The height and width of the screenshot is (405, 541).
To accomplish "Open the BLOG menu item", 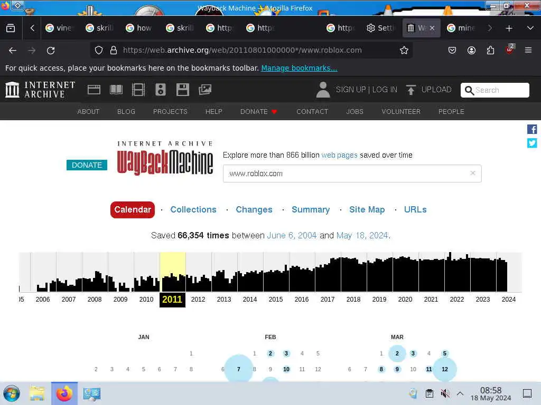I will [126, 112].
